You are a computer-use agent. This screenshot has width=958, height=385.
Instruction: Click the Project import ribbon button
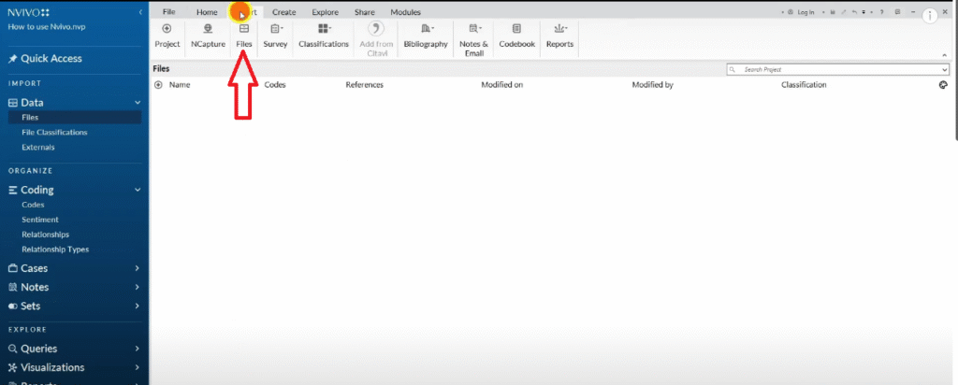167,36
